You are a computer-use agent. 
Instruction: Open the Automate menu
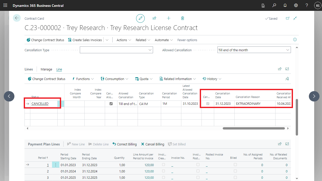(164, 40)
